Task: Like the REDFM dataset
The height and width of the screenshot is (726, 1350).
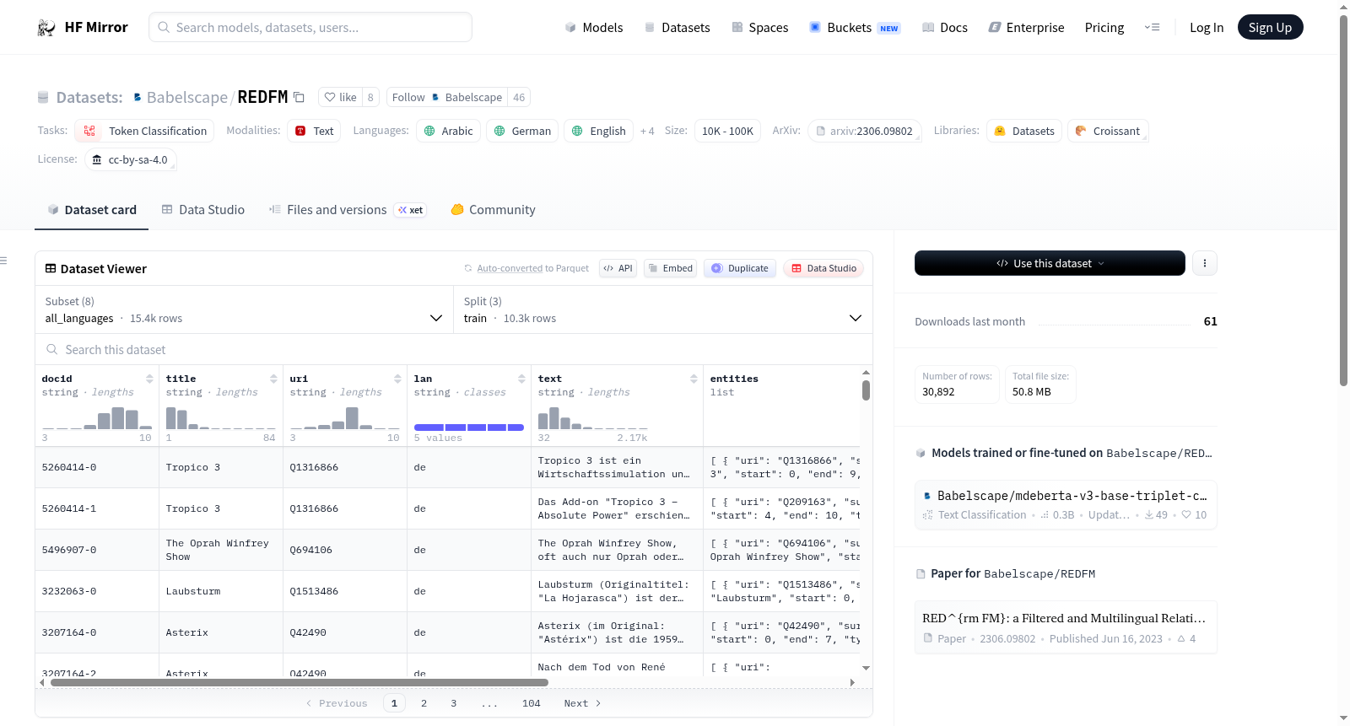Action: (x=341, y=97)
